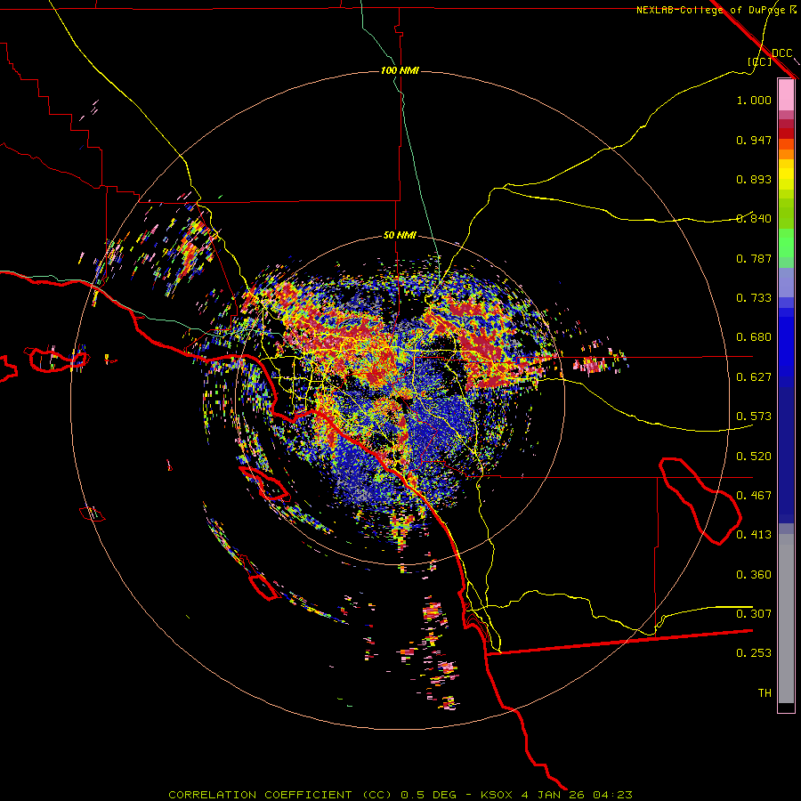801x801 pixels.
Task: Pick the gray segment of the color bar
Action: click(x=786, y=619)
